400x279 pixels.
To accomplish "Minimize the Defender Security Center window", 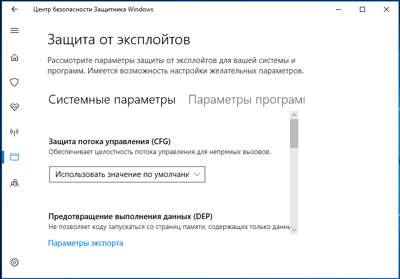I will tap(338, 10).
